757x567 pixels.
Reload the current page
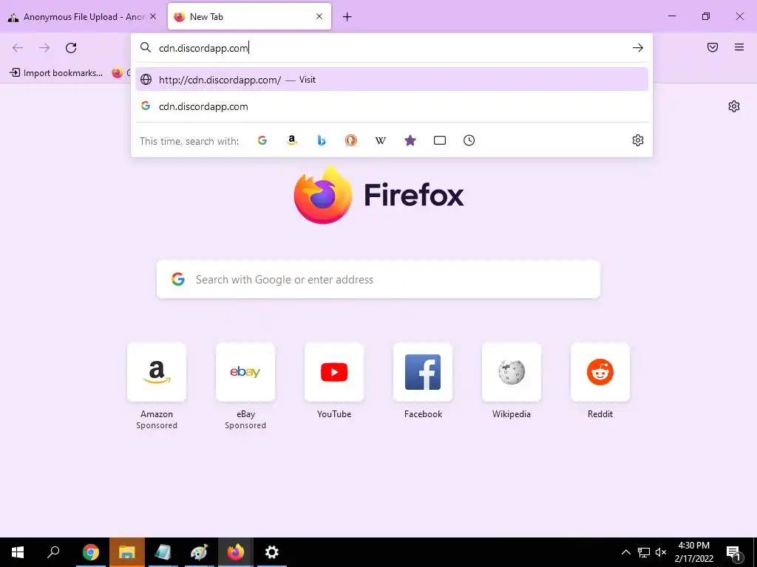[71, 48]
